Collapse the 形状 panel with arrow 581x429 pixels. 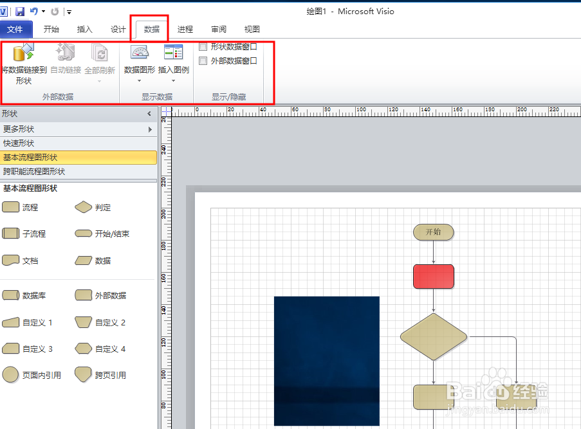coord(149,114)
